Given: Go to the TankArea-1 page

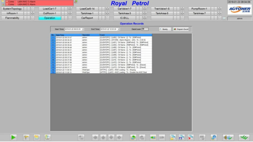Looking at the screenshot, I should pos(87,13).
